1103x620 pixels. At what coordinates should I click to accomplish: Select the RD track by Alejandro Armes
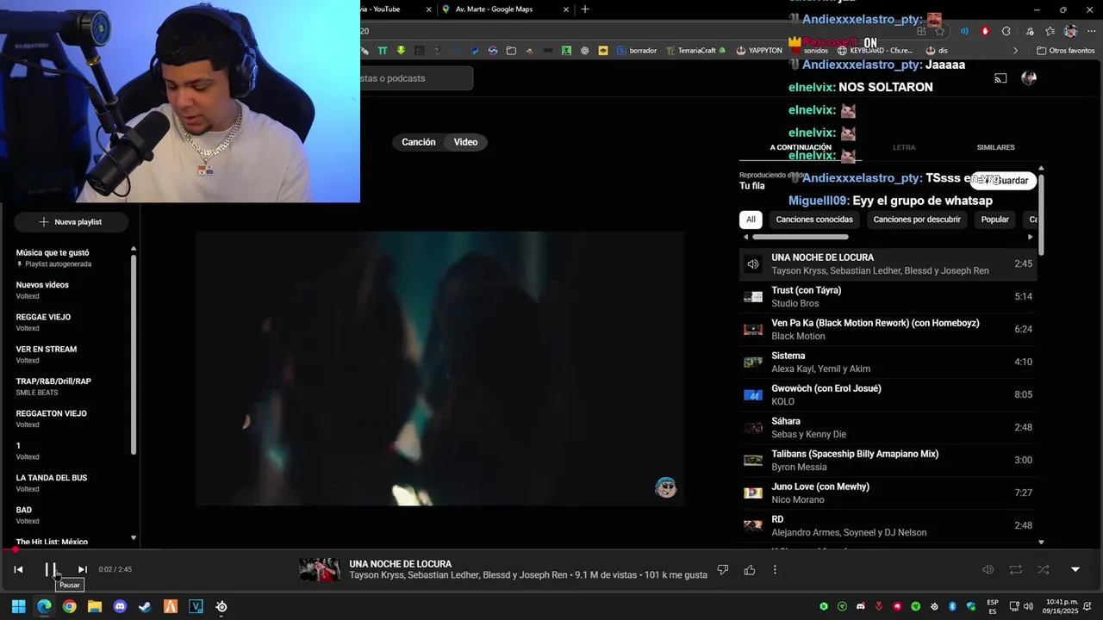point(888,526)
